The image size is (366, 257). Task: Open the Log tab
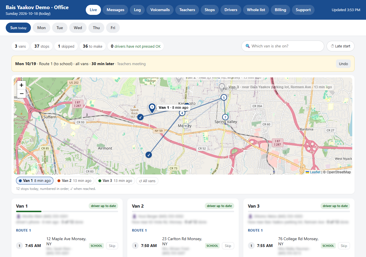137,10
